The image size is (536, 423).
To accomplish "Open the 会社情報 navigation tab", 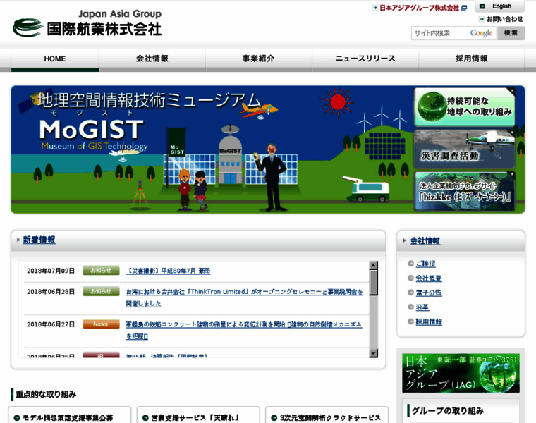I will coord(152,59).
